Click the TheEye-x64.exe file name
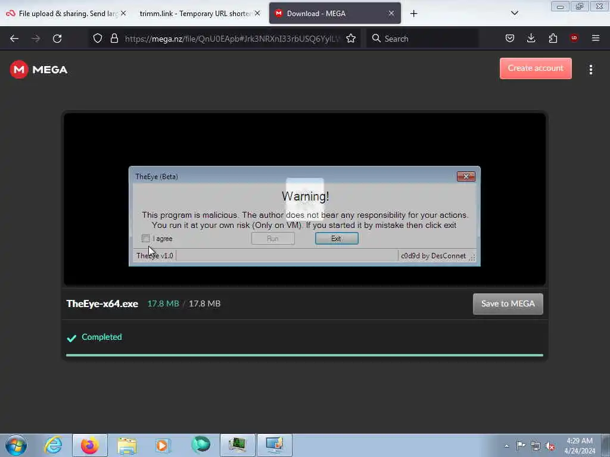 102,303
